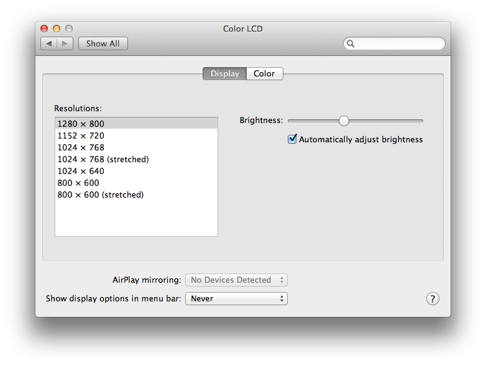The image size is (486, 366).
Task: Open Show display options dropdown
Action: 236,299
